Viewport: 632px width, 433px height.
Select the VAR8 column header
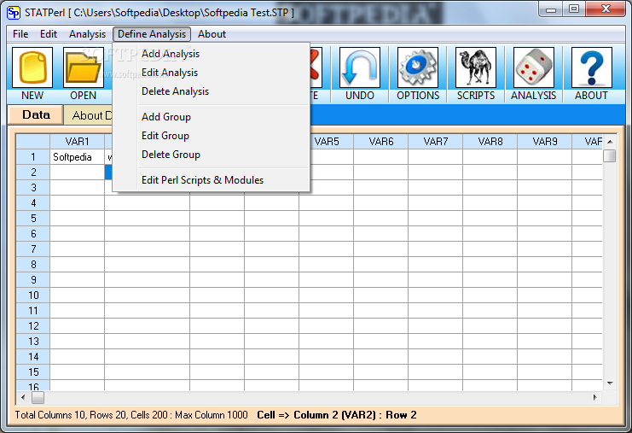click(x=490, y=142)
